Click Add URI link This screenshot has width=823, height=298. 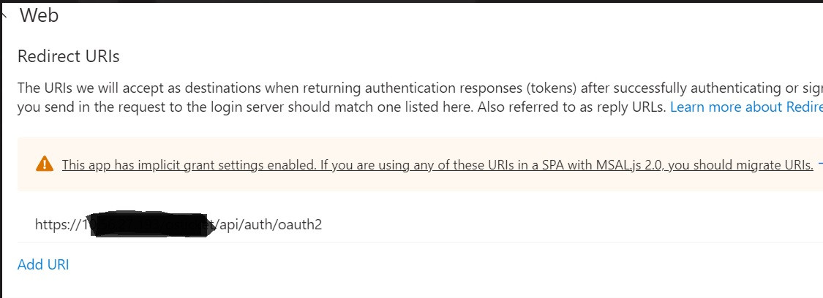click(43, 264)
